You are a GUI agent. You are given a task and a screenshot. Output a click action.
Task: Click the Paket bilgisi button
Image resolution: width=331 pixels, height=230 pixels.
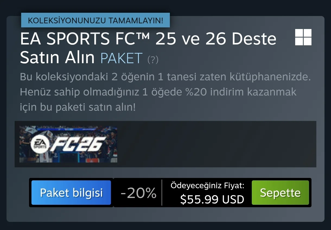pyautogui.click(x=71, y=193)
